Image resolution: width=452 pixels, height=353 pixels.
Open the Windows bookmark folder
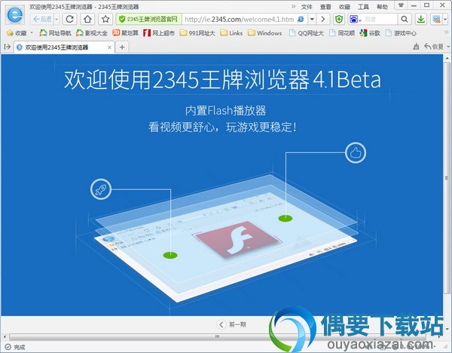pyautogui.click(x=265, y=33)
